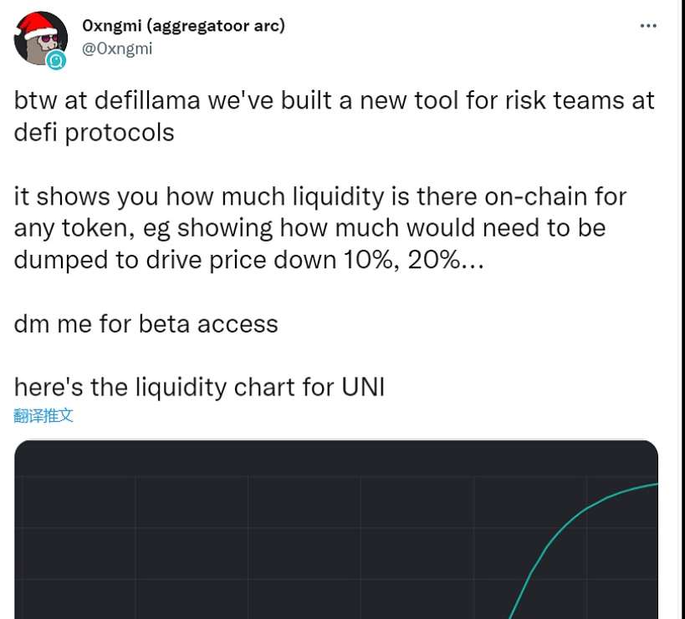Click the word "UNI" in the tweet

pyautogui.click(x=362, y=387)
